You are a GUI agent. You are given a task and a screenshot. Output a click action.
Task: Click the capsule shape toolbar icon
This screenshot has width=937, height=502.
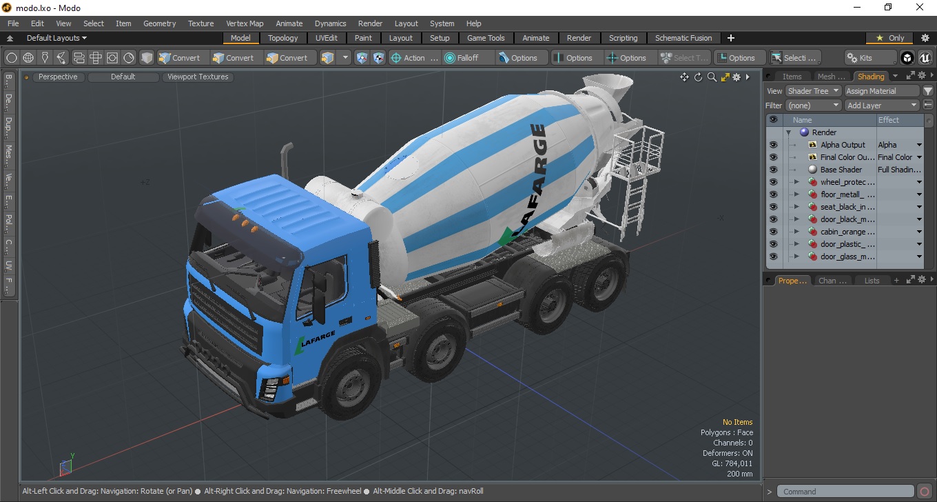pos(79,58)
